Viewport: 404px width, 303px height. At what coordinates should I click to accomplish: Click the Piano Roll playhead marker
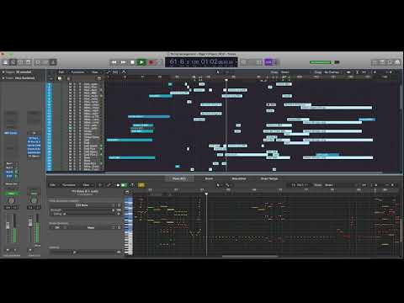pyautogui.click(x=206, y=194)
